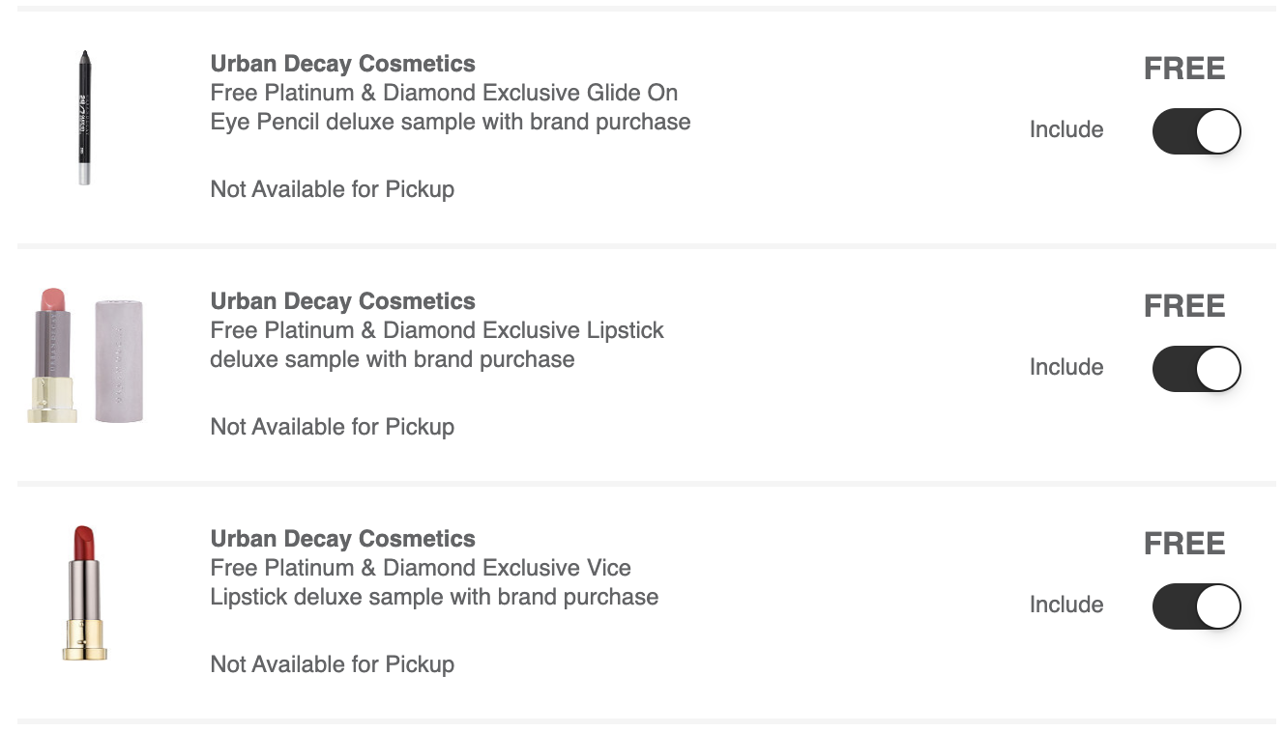This screenshot has height=732, width=1284.
Task: Click FREE price on Exclusive Lipstick offer
Action: (x=1184, y=306)
